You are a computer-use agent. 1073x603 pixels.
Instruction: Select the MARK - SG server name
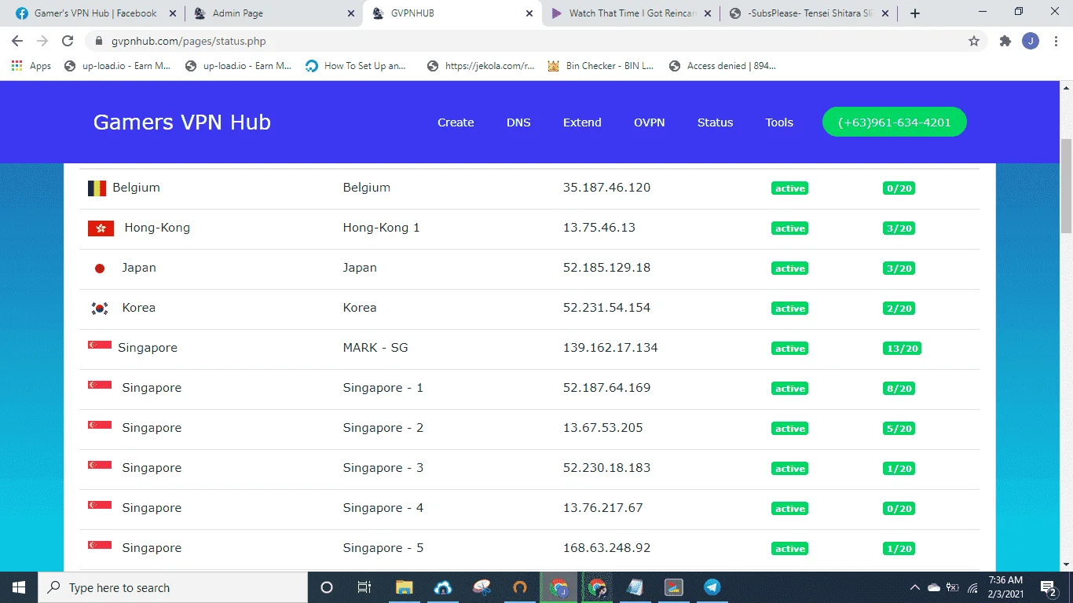[x=375, y=348]
